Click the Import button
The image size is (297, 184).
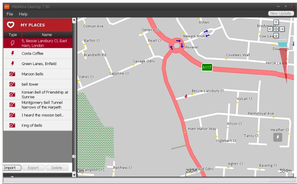[x=12, y=168]
